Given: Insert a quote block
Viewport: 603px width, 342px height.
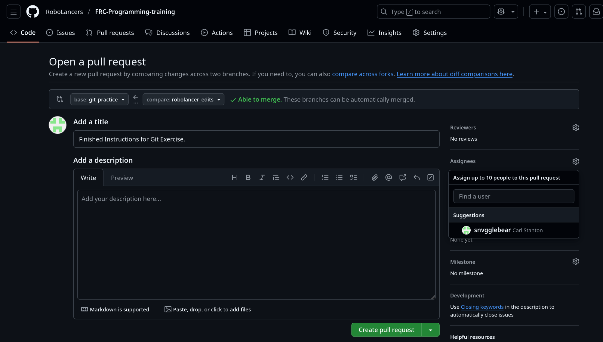Looking at the screenshot, I should click(x=276, y=177).
